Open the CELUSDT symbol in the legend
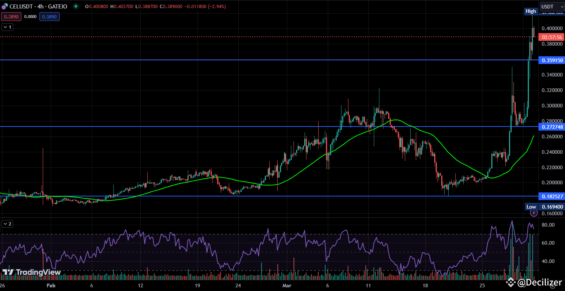The width and height of the screenshot is (565, 291). pos(21,6)
